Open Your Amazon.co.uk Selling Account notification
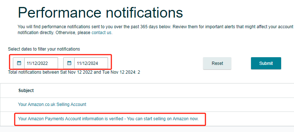 52,104
